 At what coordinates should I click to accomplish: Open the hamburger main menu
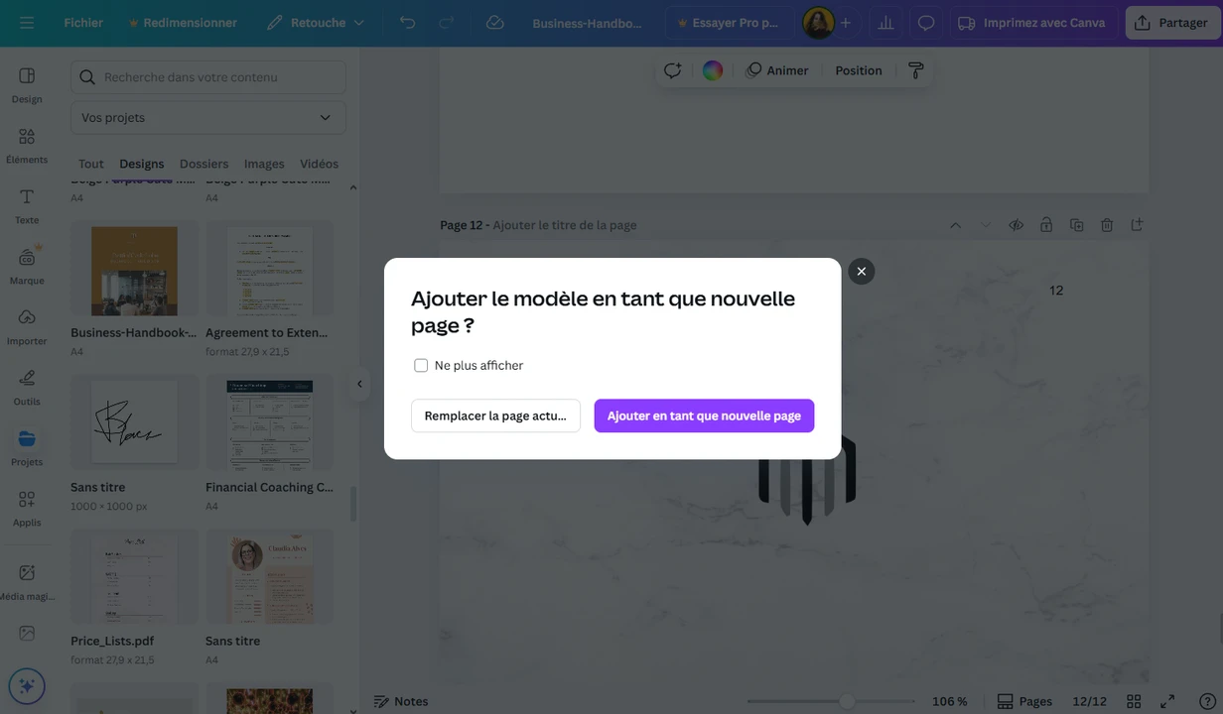(x=27, y=22)
